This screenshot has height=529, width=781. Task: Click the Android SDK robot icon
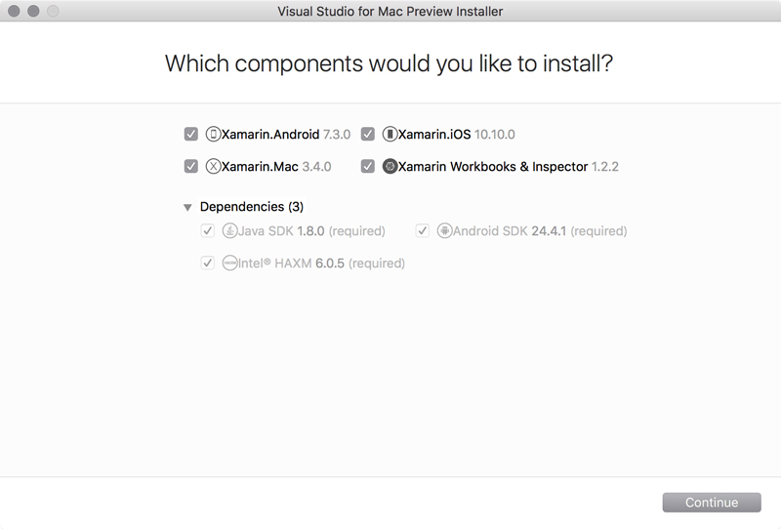(445, 230)
